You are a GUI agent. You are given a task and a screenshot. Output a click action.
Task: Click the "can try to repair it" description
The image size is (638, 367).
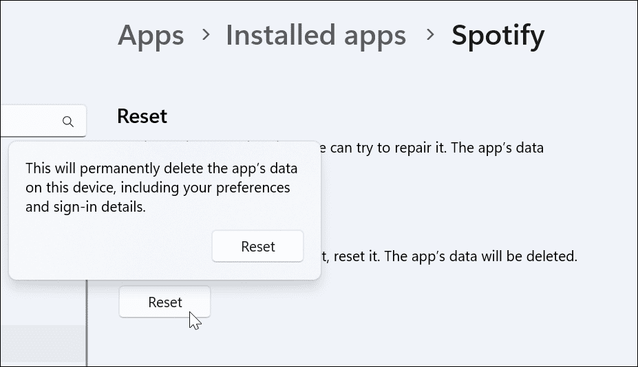[427, 148]
